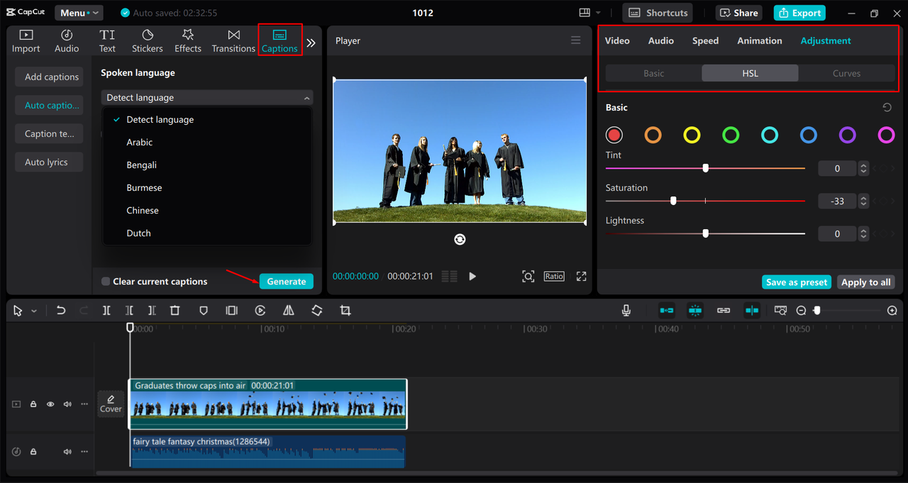Split the clip at the playhead
Image resolution: width=908 pixels, height=483 pixels.
pyautogui.click(x=106, y=311)
